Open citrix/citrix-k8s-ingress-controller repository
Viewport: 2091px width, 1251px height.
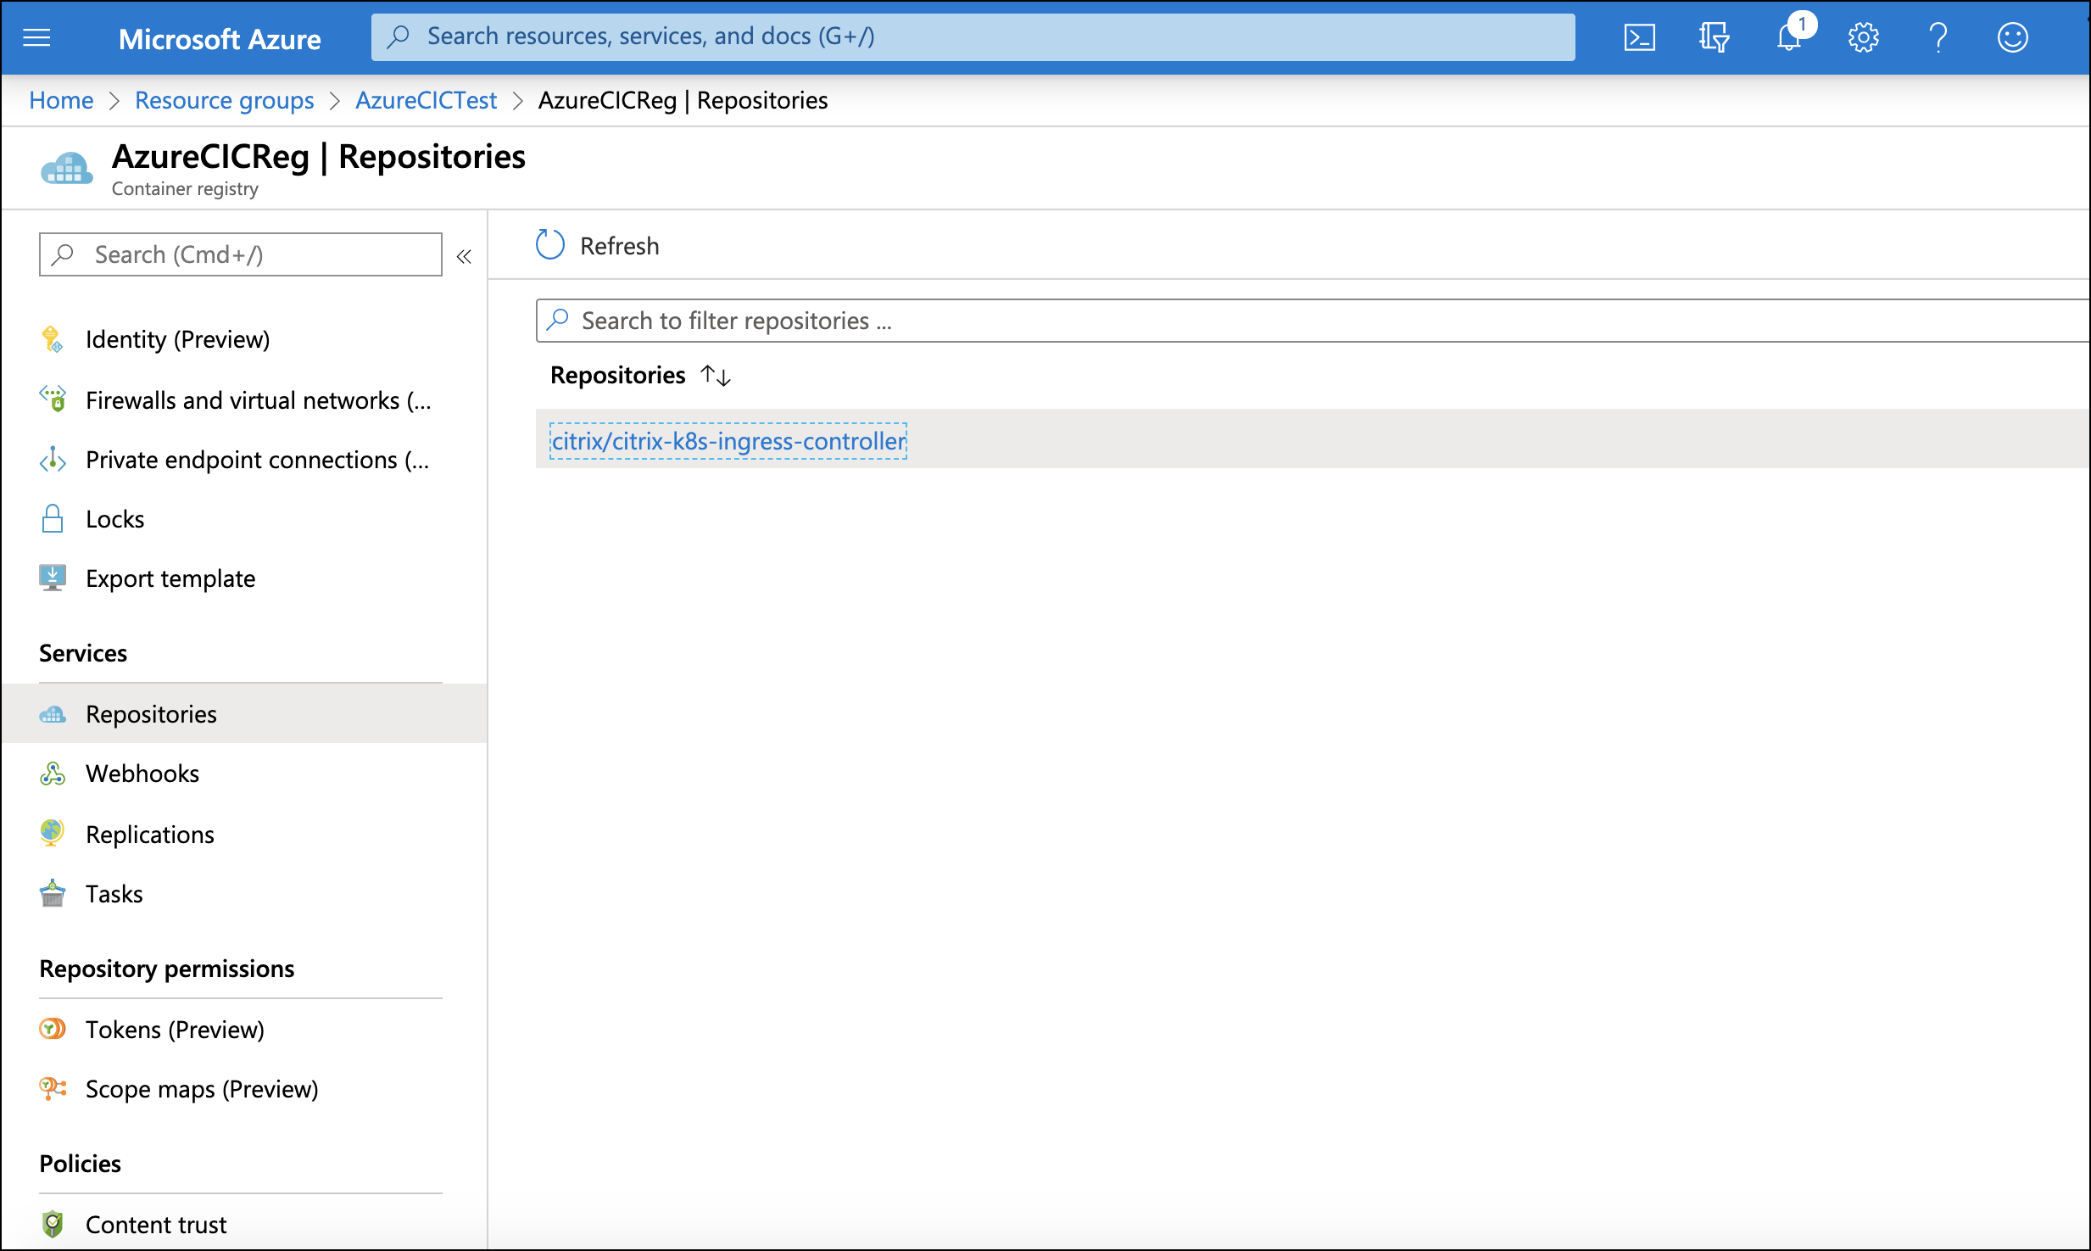[x=729, y=441]
